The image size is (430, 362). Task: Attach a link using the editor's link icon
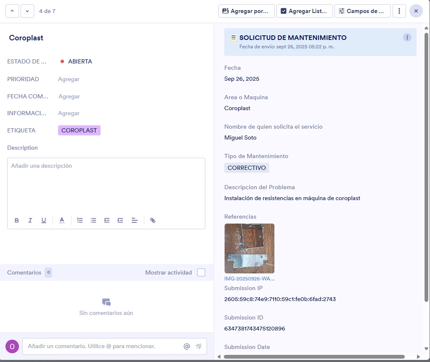click(x=152, y=220)
